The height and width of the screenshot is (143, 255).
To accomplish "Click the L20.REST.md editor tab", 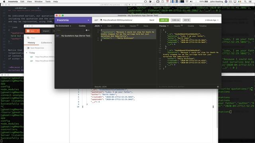I will pos(20,8).
